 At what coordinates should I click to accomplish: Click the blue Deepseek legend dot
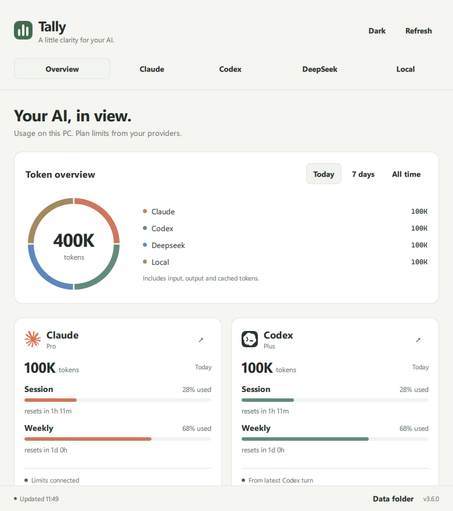pyautogui.click(x=145, y=244)
